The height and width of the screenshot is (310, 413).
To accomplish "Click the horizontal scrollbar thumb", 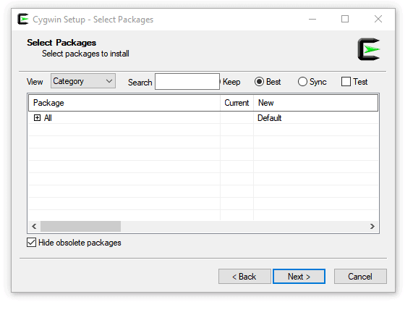I will tap(80, 227).
